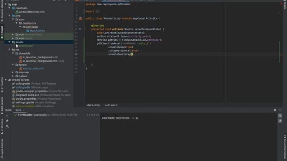Viewport: 287px width, 161px height.
Task: Click CONFIGURE SUCCESSFUL output text
Action: pyautogui.click(x=120, y=118)
